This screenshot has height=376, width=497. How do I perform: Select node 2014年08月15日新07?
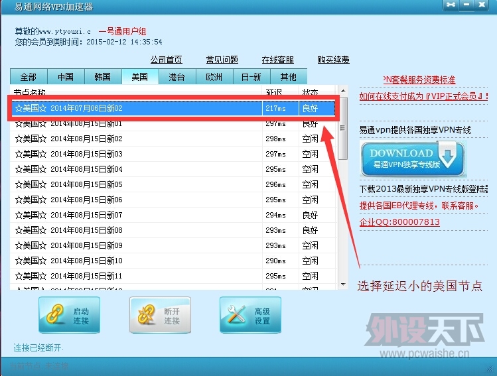coord(173,215)
